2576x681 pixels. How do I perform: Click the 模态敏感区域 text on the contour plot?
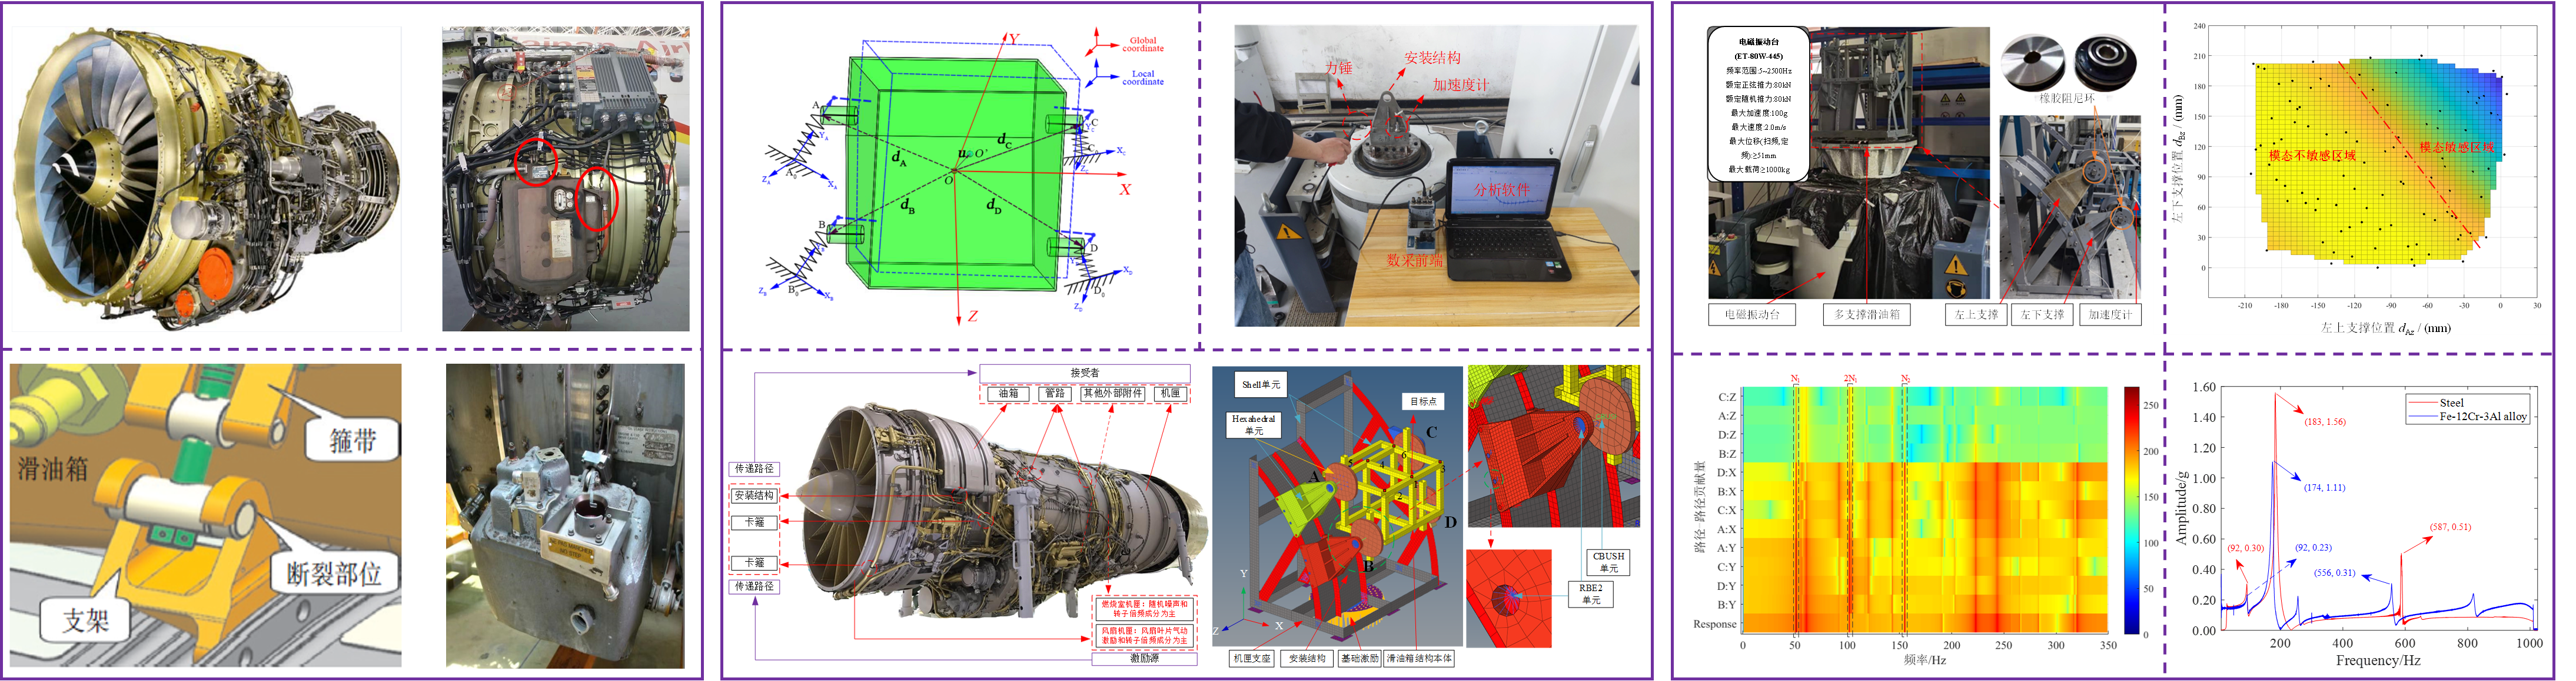pyautogui.click(x=2456, y=148)
